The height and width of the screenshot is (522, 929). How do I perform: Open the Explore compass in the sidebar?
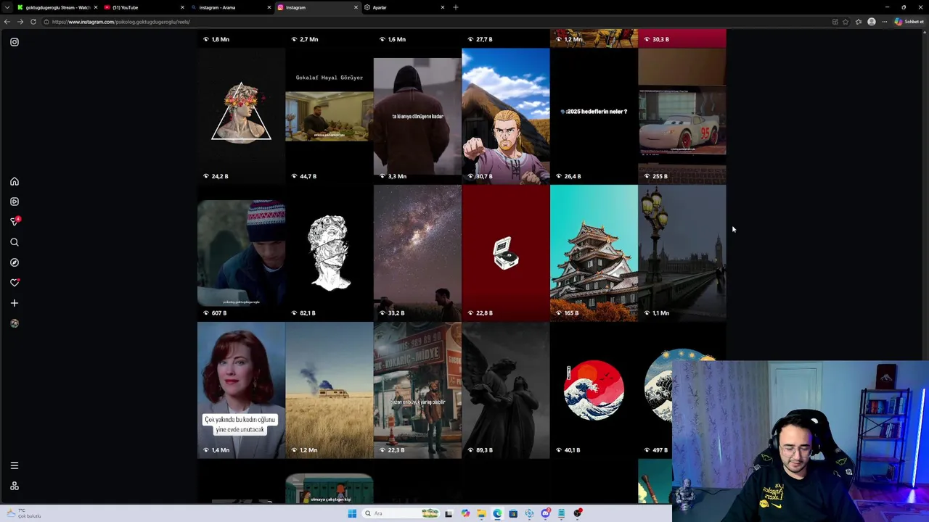[x=15, y=262]
